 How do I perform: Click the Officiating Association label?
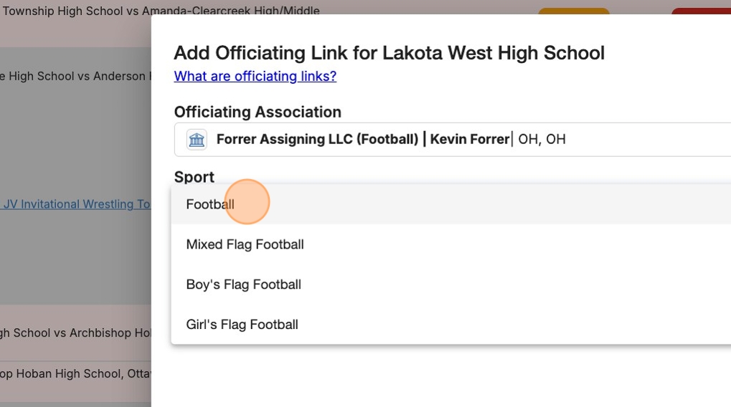tap(258, 112)
